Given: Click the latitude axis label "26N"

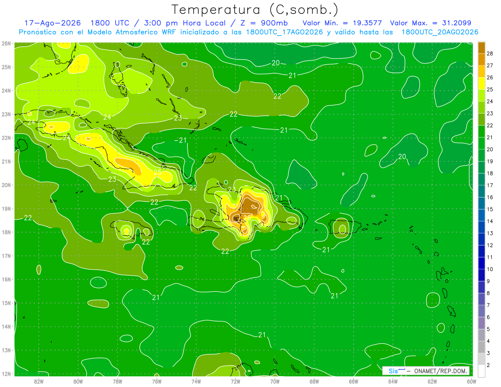Looking at the screenshot, I should coord(6,43).
